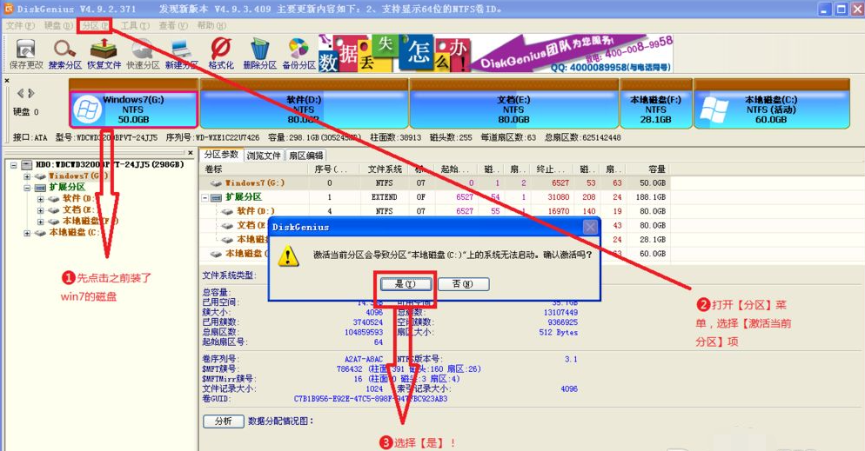Click the 删除分区 (Delete Partition) trash icon

(259, 51)
